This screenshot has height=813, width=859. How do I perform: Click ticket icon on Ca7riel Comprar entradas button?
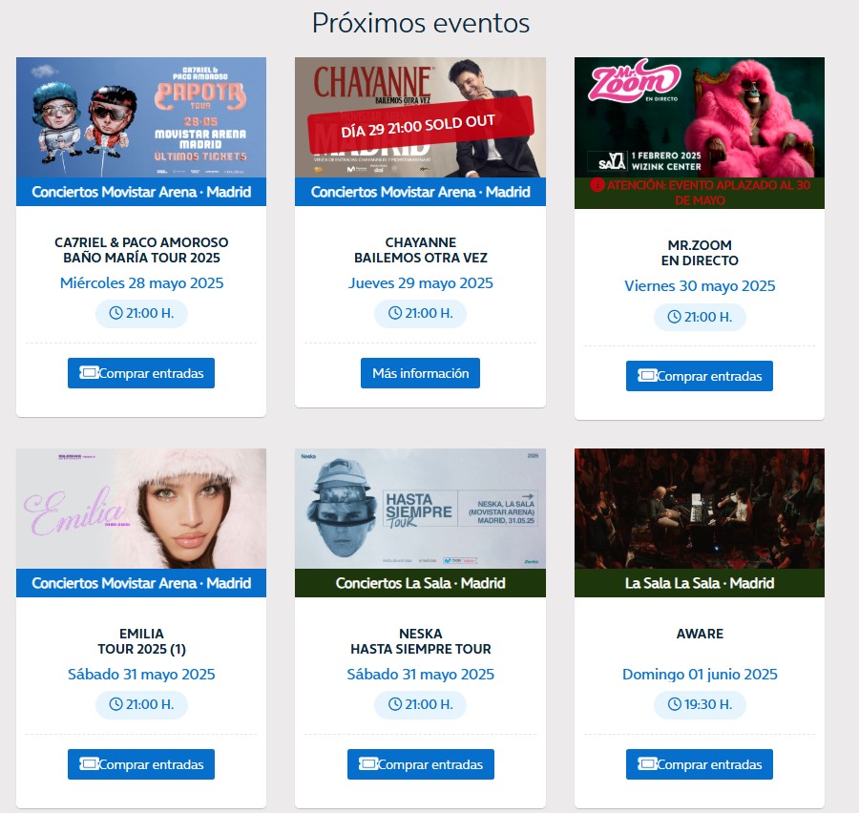[89, 373]
